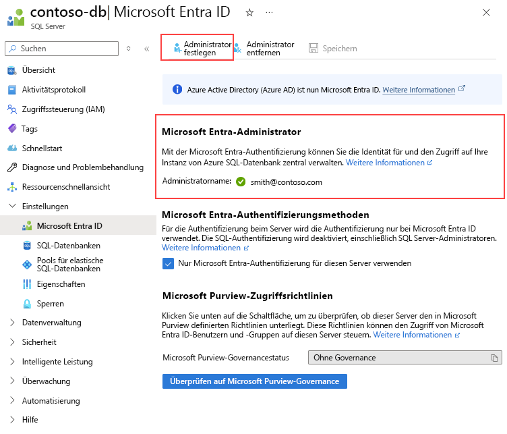The height and width of the screenshot is (434, 507).
Task: Copy the Purview governance status value
Action: point(494,358)
